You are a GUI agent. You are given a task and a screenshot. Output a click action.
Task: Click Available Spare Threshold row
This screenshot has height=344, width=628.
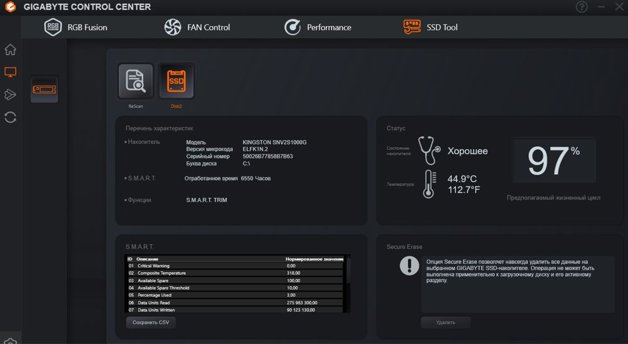(x=235, y=288)
